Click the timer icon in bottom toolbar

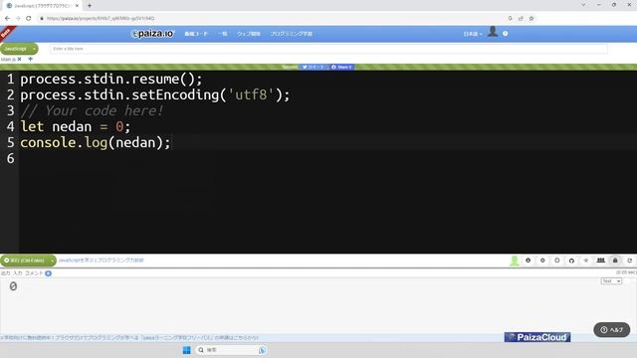(x=557, y=261)
